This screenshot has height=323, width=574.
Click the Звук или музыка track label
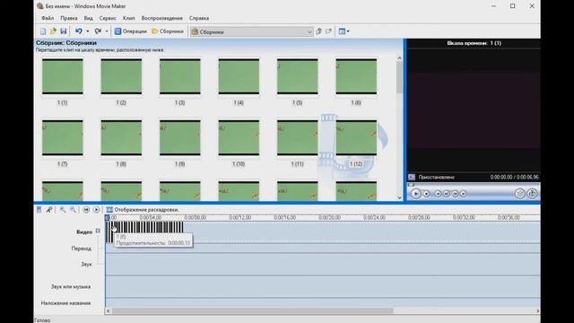click(71, 287)
